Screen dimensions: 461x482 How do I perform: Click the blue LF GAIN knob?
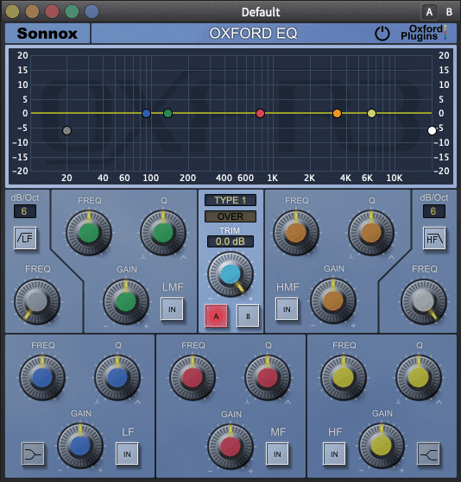(x=80, y=446)
